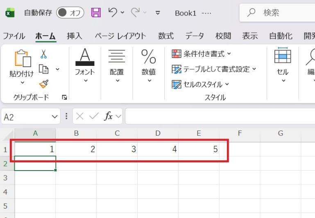Select column C header
Image resolution: width=315 pixels, height=218 pixels.
tap(117, 133)
